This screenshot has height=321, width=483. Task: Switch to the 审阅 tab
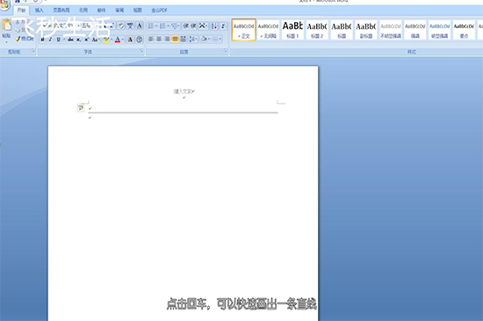coord(119,11)
